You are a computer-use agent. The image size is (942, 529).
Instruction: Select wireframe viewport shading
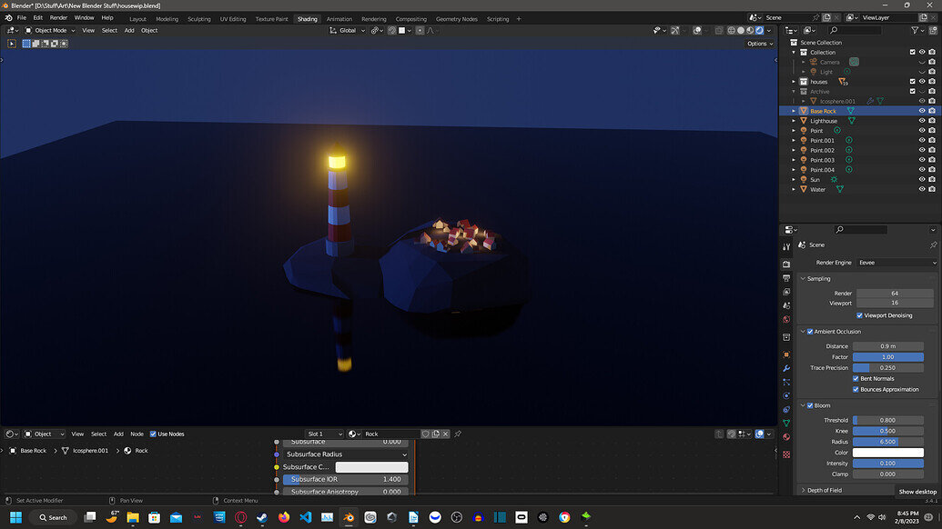coord(731,30)
